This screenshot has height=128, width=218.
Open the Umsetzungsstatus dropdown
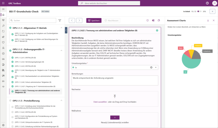156,67
